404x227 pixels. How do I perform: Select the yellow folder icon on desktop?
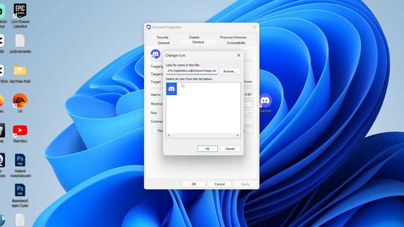pos(20,74)
